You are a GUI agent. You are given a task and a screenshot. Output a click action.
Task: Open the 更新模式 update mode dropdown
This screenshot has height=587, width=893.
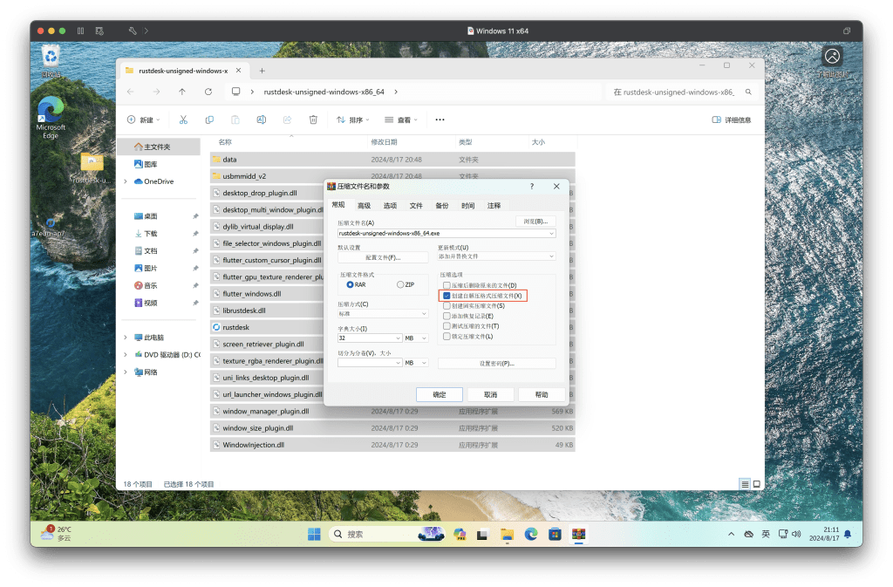[497, 256]
